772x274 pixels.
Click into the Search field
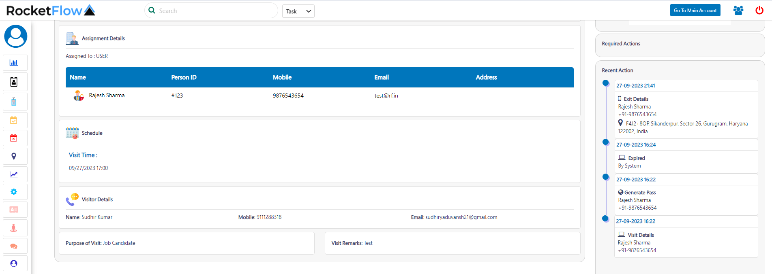click(211, 11)
